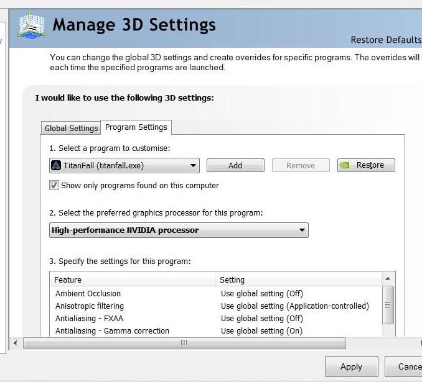The width and height of the screenshot is (422, 382).
Task: Click the Restore Defaults link
Action: click(386, 40)
